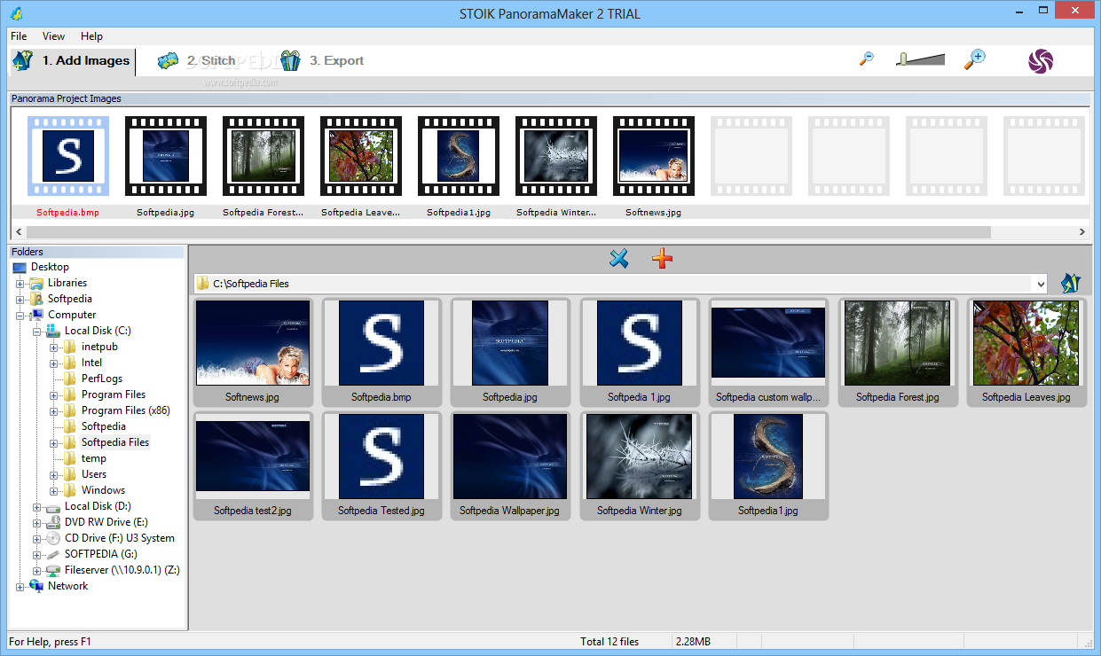This screenshot has height=656, width=1101.
Task: Go to the 3. Export step
Action: coord(322,61)
